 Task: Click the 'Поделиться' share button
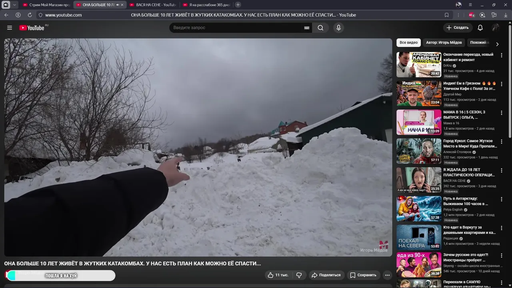coord(326,275)
